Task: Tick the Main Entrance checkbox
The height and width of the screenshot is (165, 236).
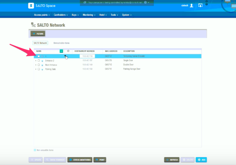Action: (39, 65)
